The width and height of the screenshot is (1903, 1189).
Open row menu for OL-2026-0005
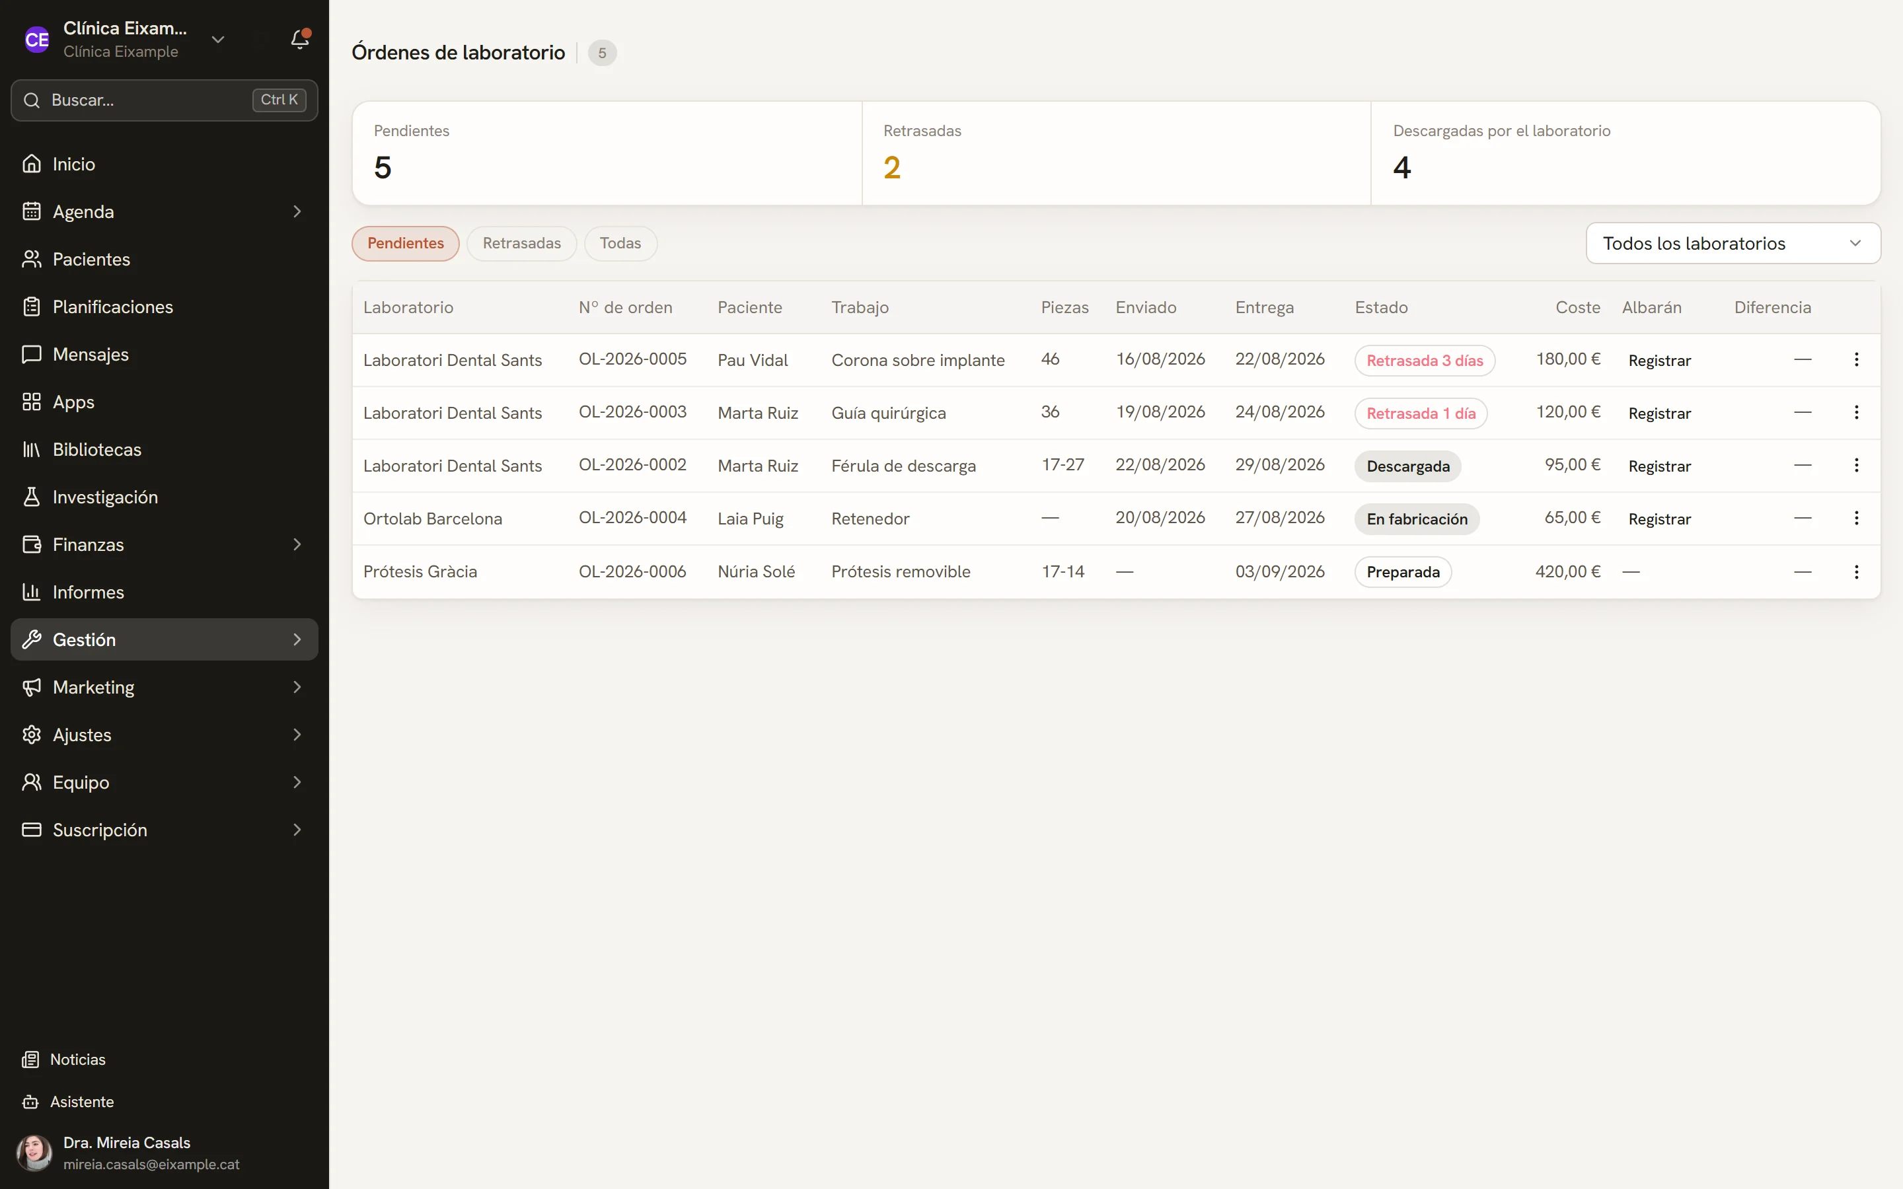[x=1856, y=359]
